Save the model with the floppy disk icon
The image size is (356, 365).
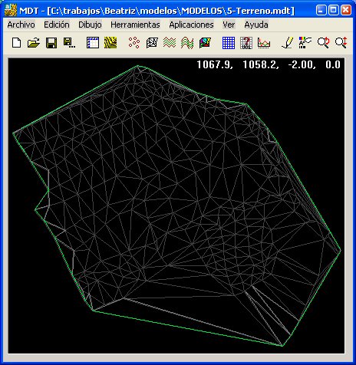(51, 42)
